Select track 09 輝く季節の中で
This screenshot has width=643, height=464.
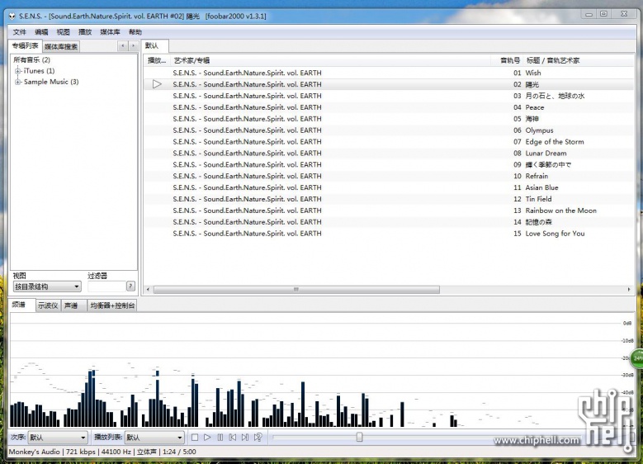tap(389, 165)
